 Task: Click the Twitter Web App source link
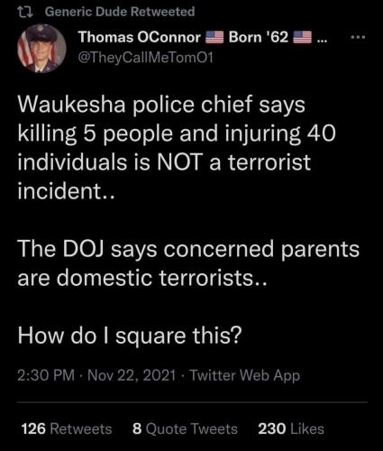tap(245, 376)
